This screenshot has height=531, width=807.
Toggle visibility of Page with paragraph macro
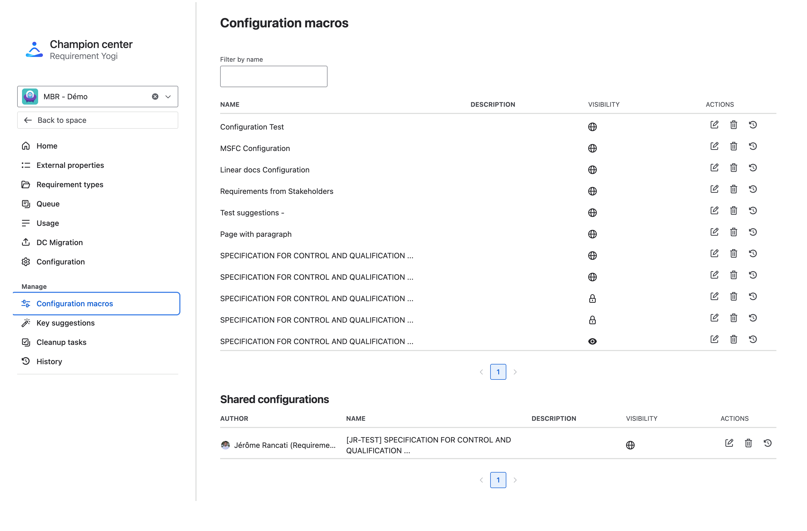(x=592, y=234)
